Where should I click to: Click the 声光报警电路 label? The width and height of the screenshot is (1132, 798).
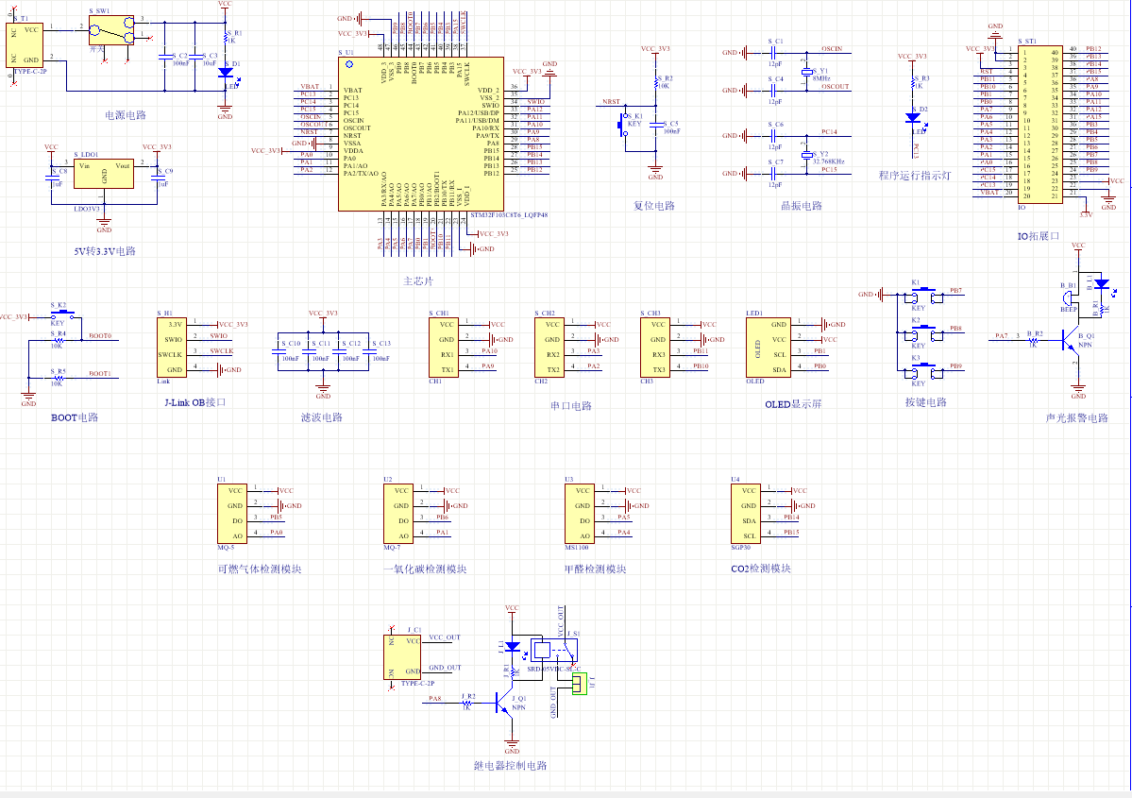tap(1076, 418)
